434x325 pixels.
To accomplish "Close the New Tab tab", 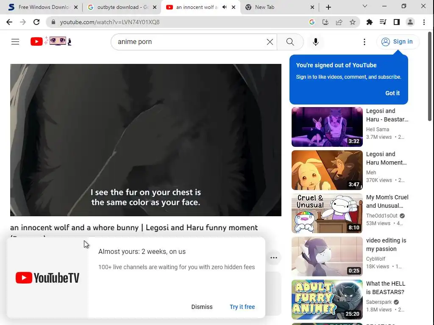I will [x=312, y=7].
